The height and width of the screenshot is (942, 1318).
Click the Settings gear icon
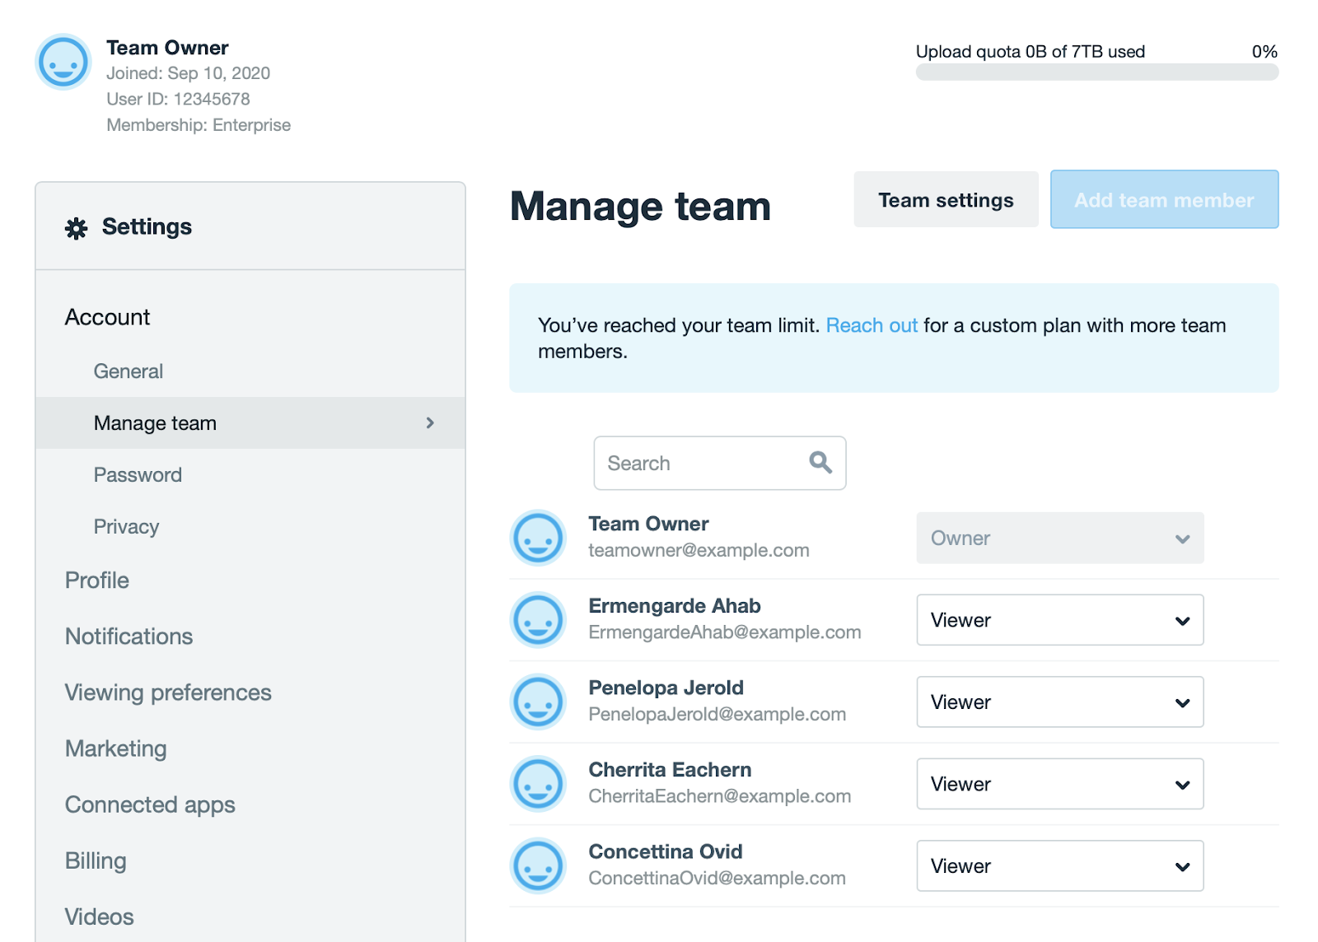(77, 228)
